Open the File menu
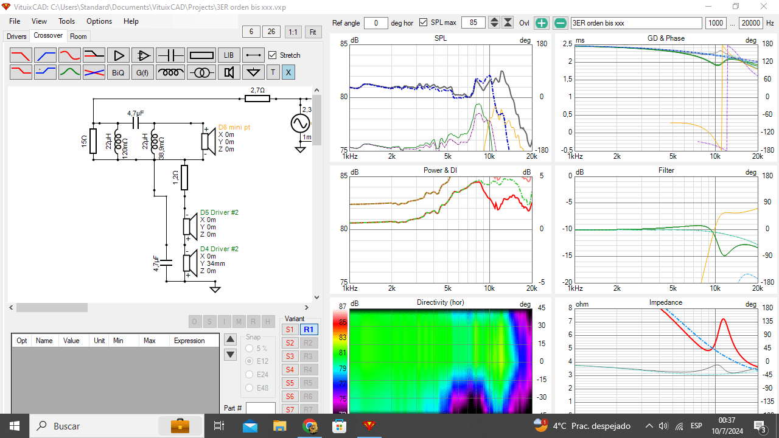Image resolution: width=779 pixels, height=438 pixels. pos(15,21)
